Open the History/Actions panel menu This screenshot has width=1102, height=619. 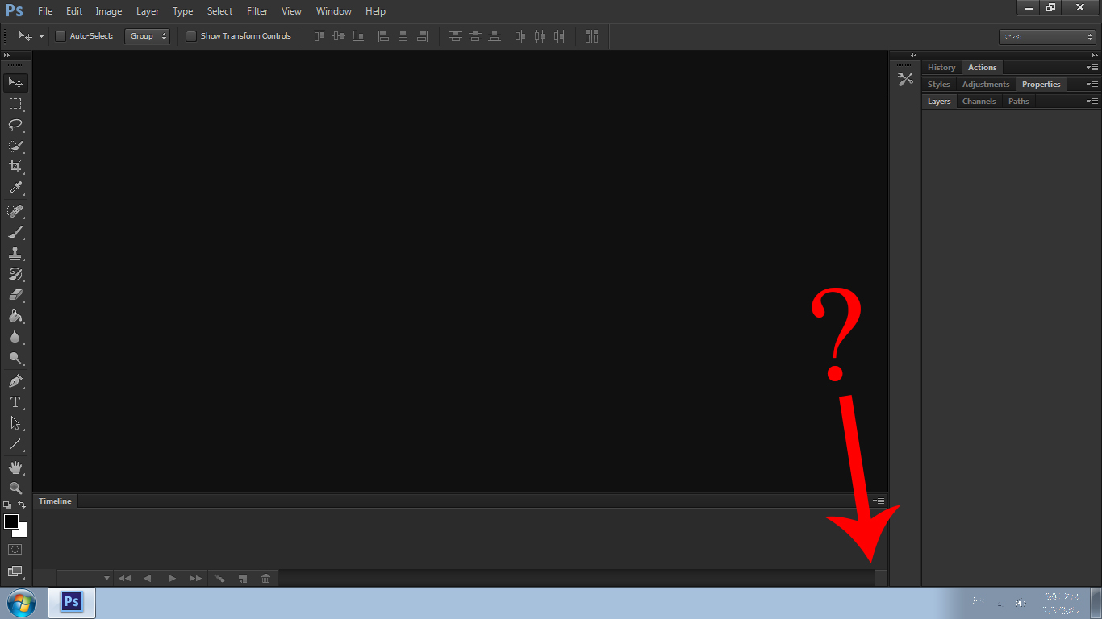(x=1092, y=68)
